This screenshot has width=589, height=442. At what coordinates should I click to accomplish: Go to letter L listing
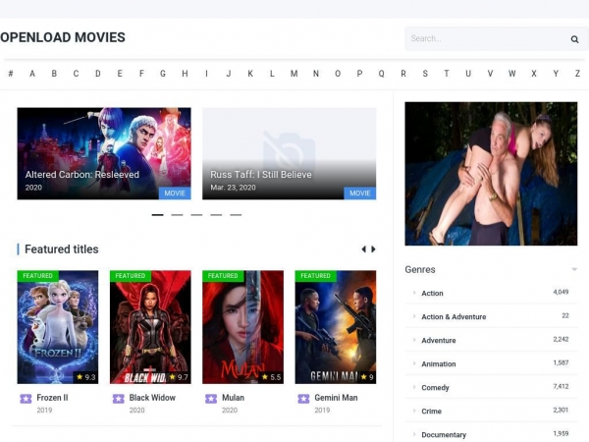pyautogui.click(x=272, y=74)
